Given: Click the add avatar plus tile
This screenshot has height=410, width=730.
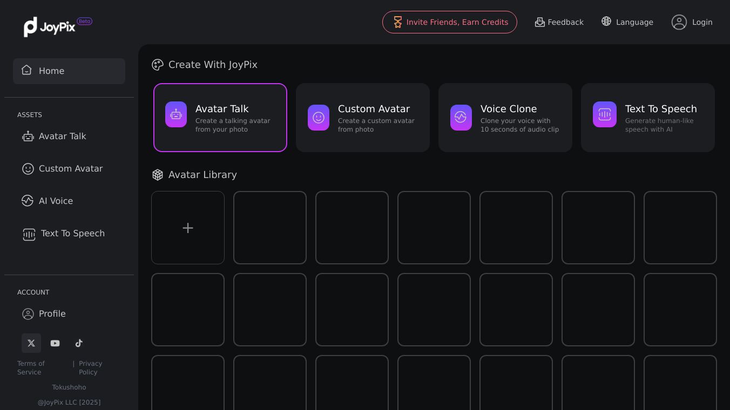Looking at the screenshot, I should coord(188,228).
